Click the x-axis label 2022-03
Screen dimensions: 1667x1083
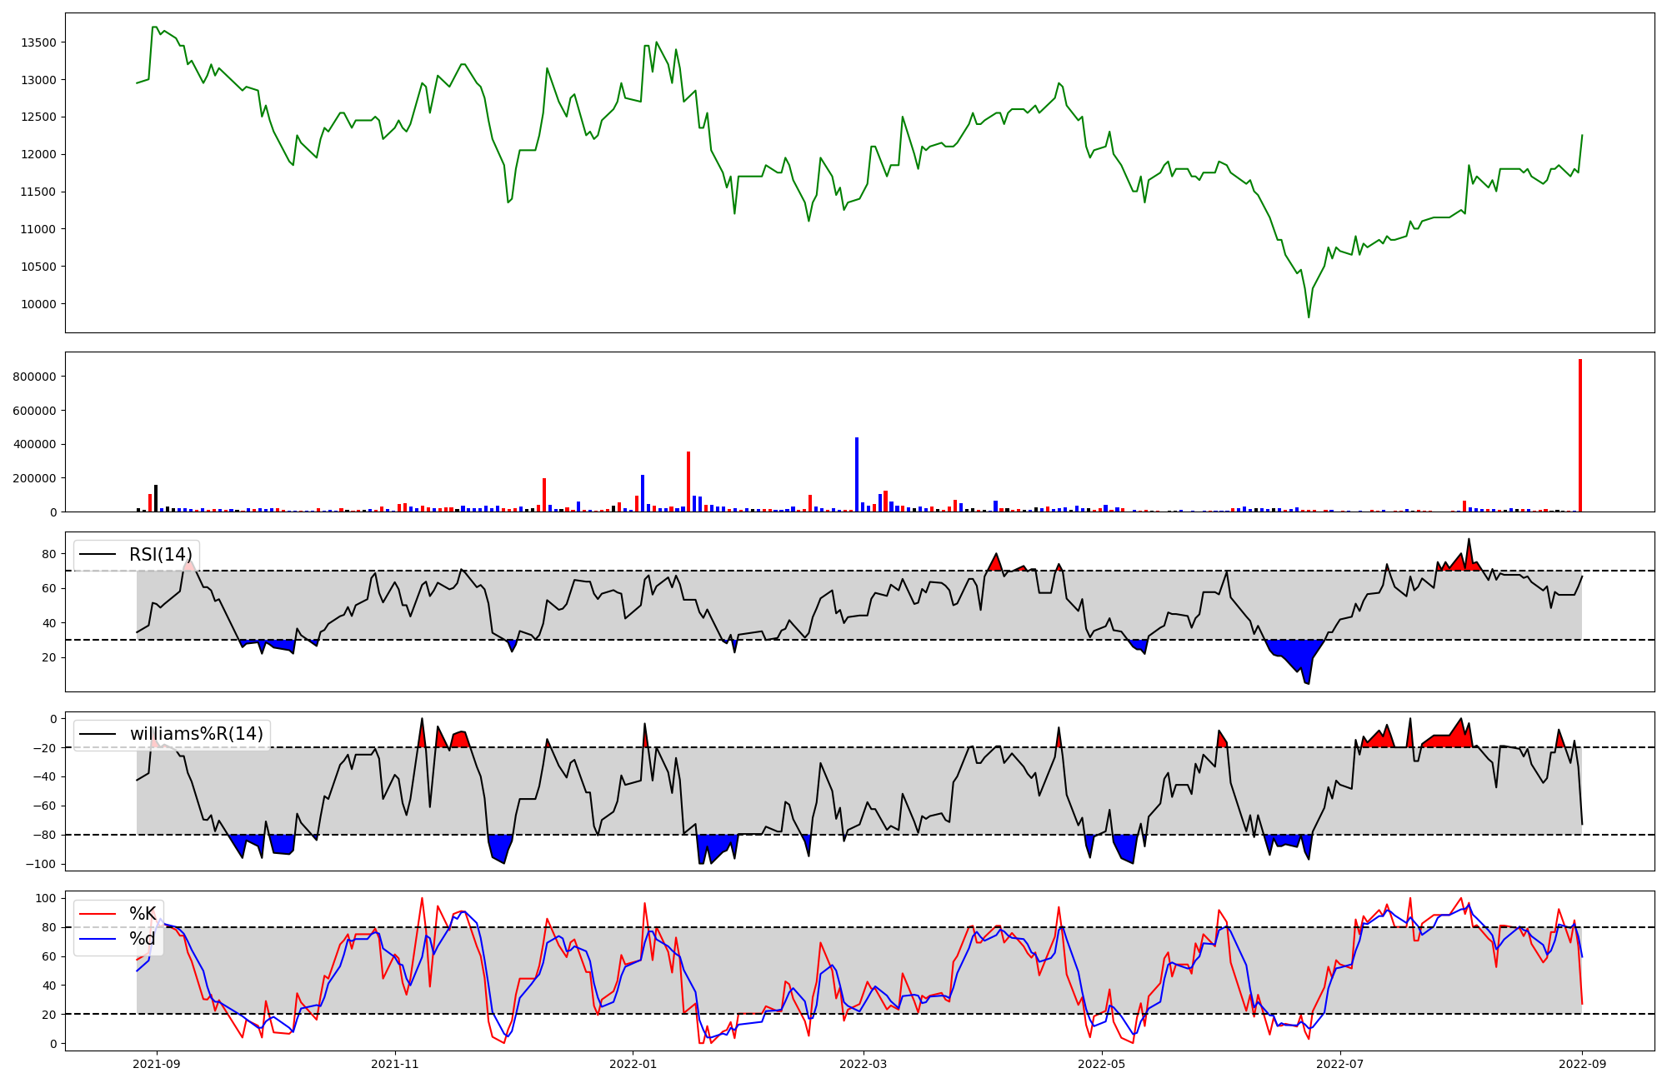[x=864, y=1063]
